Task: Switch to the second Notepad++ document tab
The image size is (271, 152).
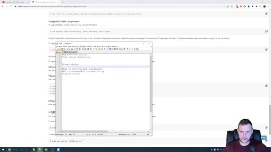Action: (x=71, y=52)
